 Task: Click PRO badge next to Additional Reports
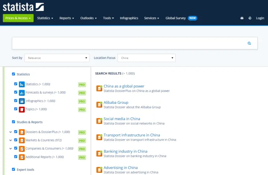pos(82,157)
